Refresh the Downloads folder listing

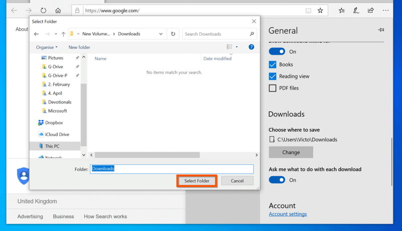pos(173,34)
